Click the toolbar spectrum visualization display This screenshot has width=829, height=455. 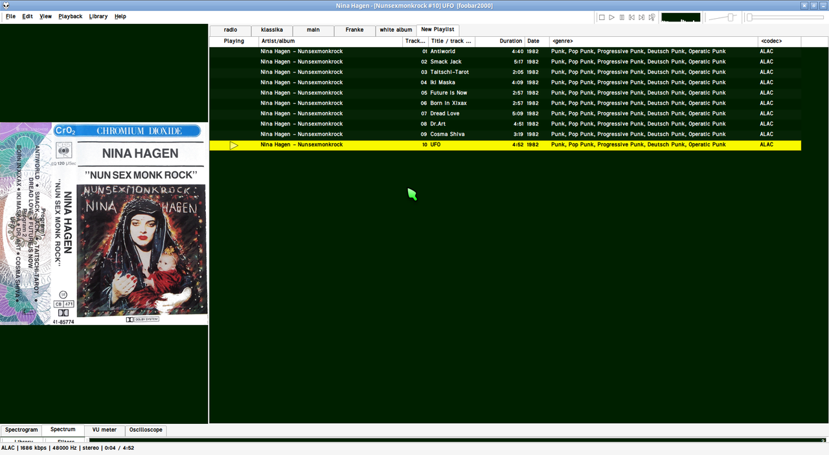[x=681, y=17]
